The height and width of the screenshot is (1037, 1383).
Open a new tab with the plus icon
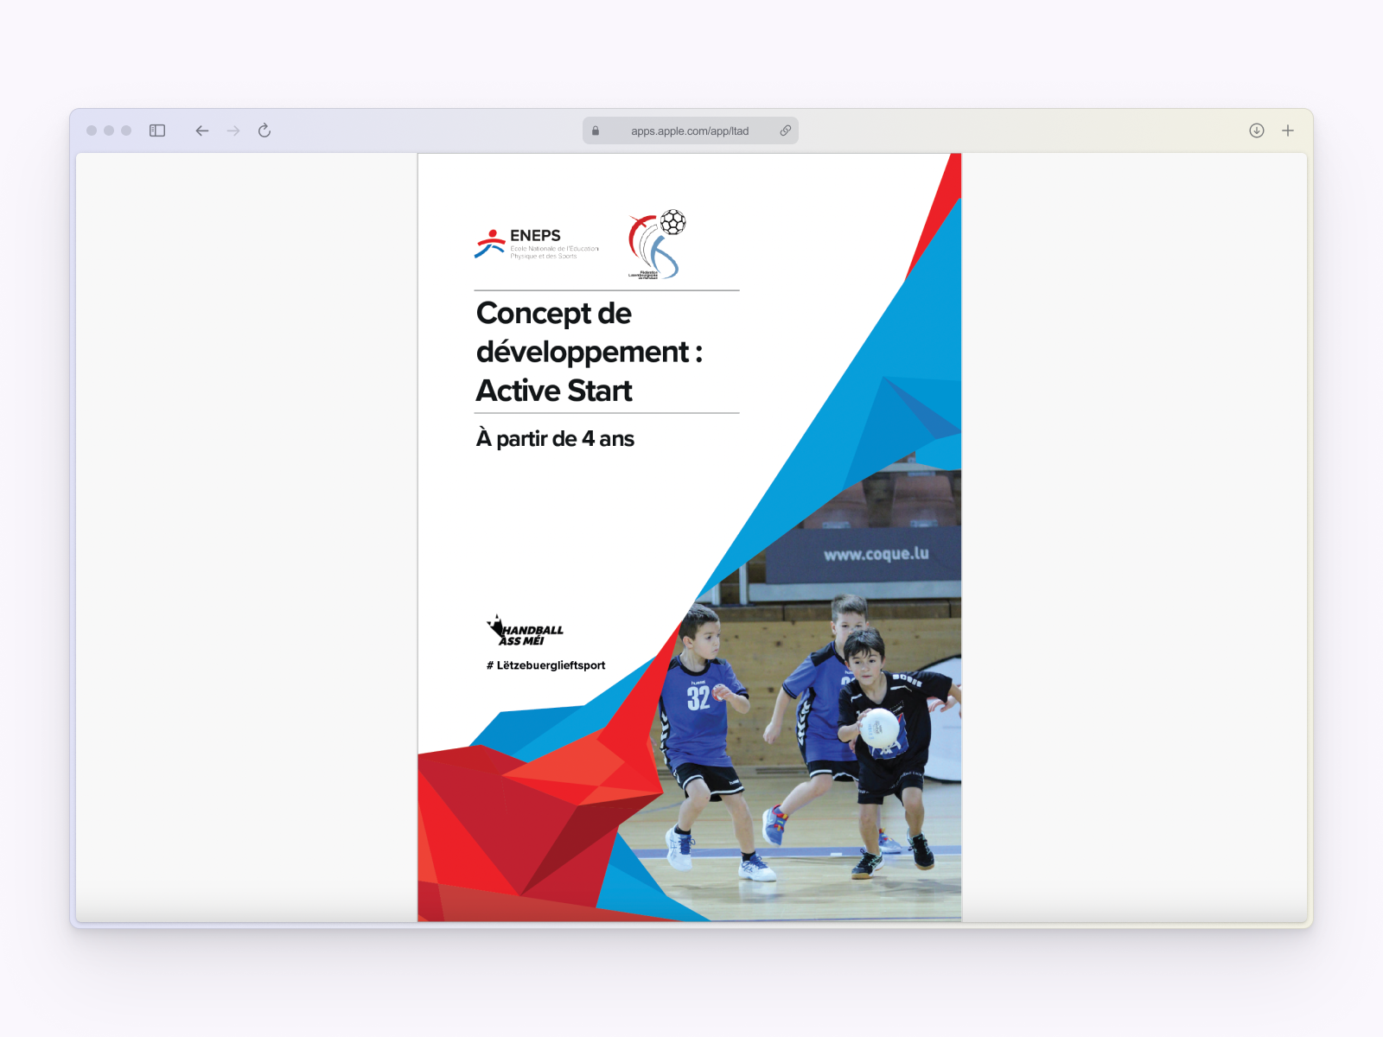[x=1288, y=130]
